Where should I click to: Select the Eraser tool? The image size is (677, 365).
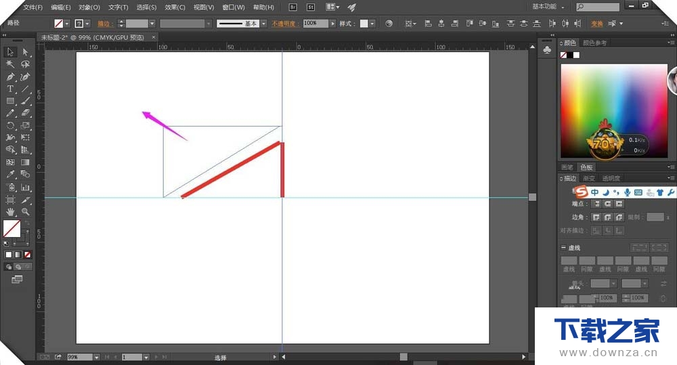point(25,112)
